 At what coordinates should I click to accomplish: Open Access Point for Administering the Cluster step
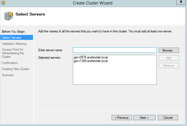13,53
